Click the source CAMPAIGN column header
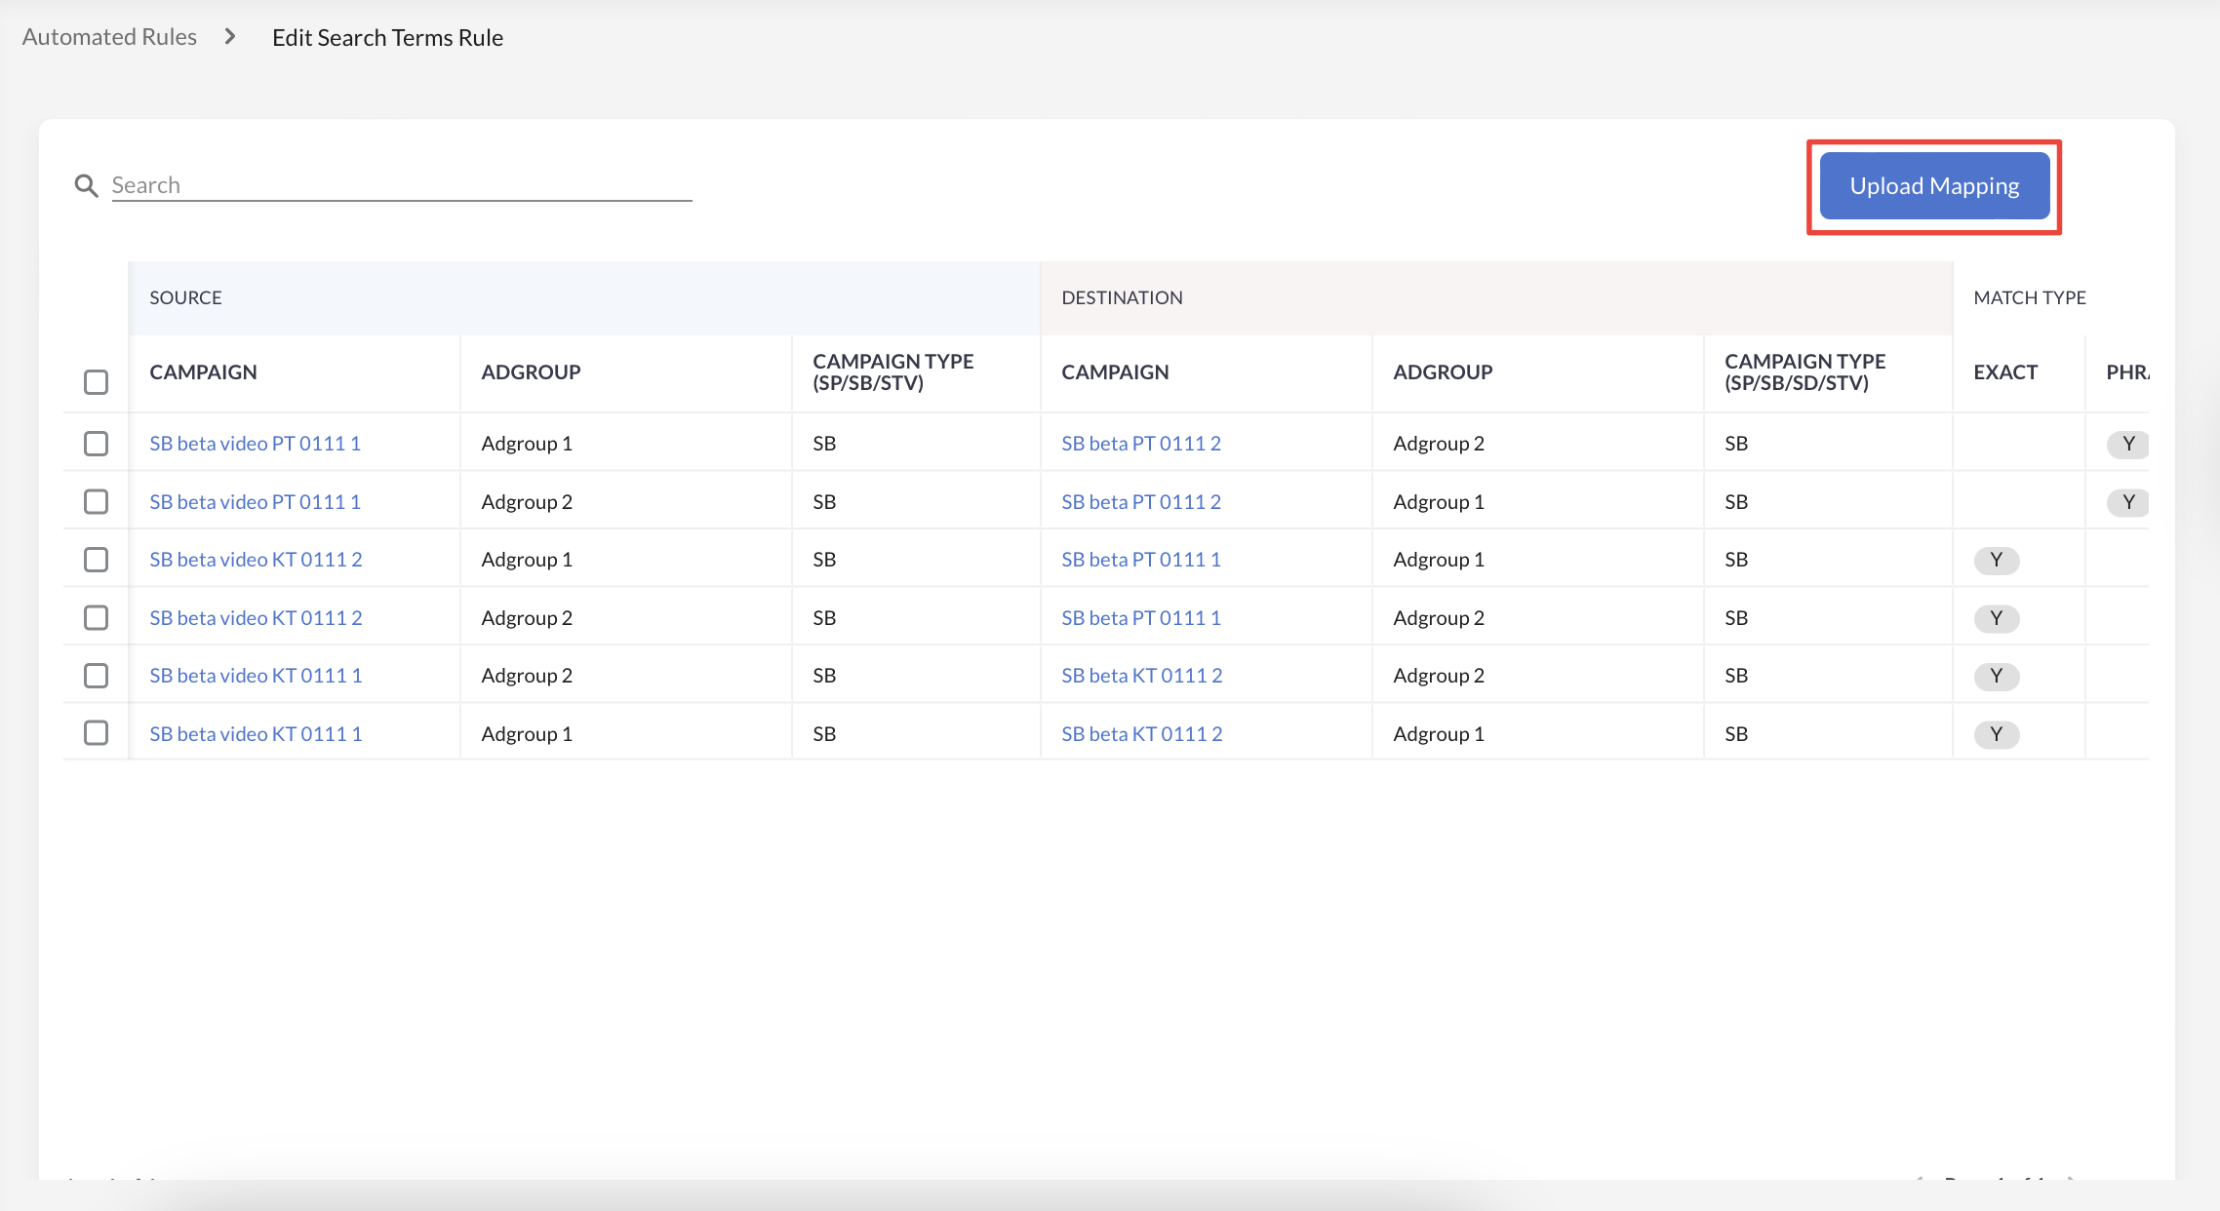Image resolution: width=2220 pixels, height=1211 pixels. (x=203, y=371)
